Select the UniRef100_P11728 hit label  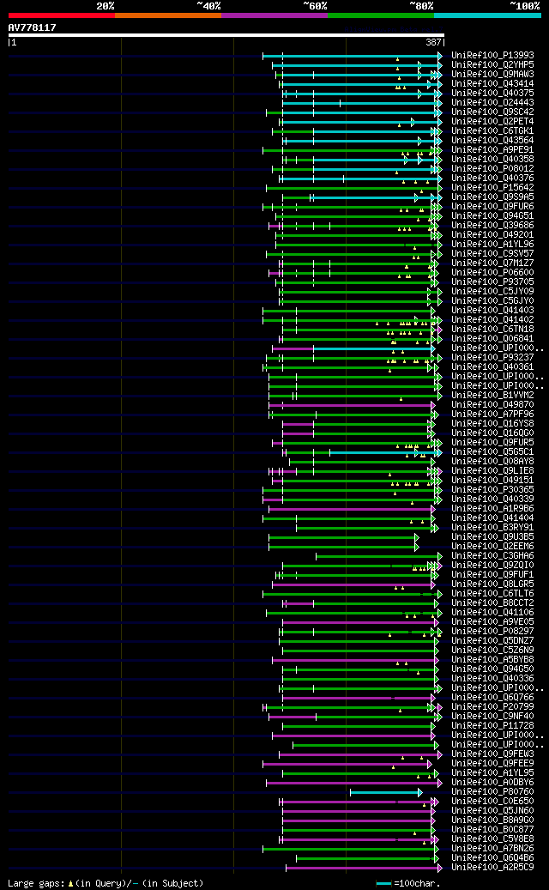(493, 725)
